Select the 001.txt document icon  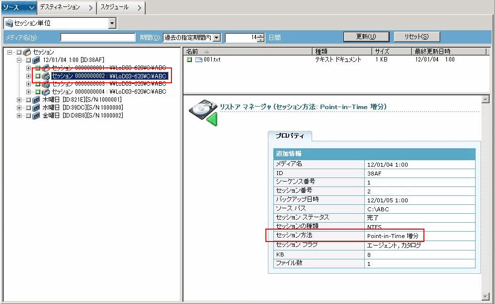[198, 60]
